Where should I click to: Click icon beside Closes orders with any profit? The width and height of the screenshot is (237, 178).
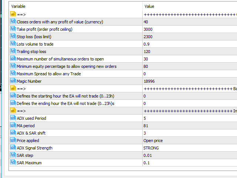coord(13,22)
